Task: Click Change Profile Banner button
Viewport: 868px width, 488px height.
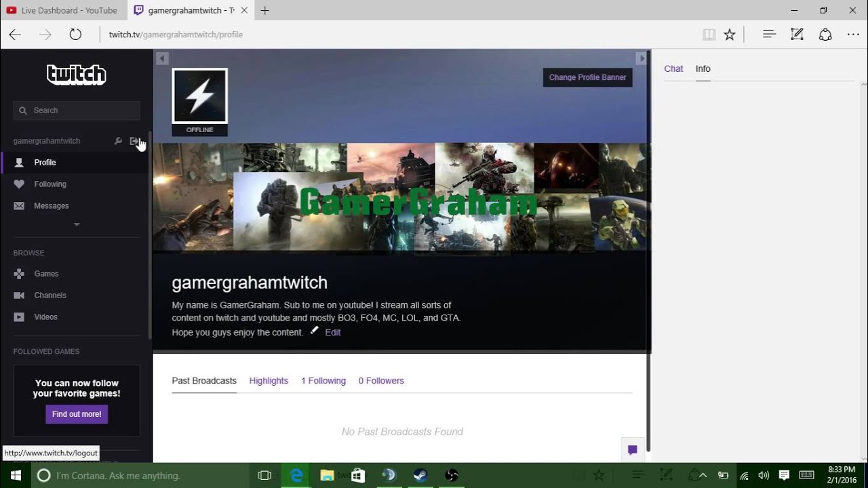Action: (587, 77)
